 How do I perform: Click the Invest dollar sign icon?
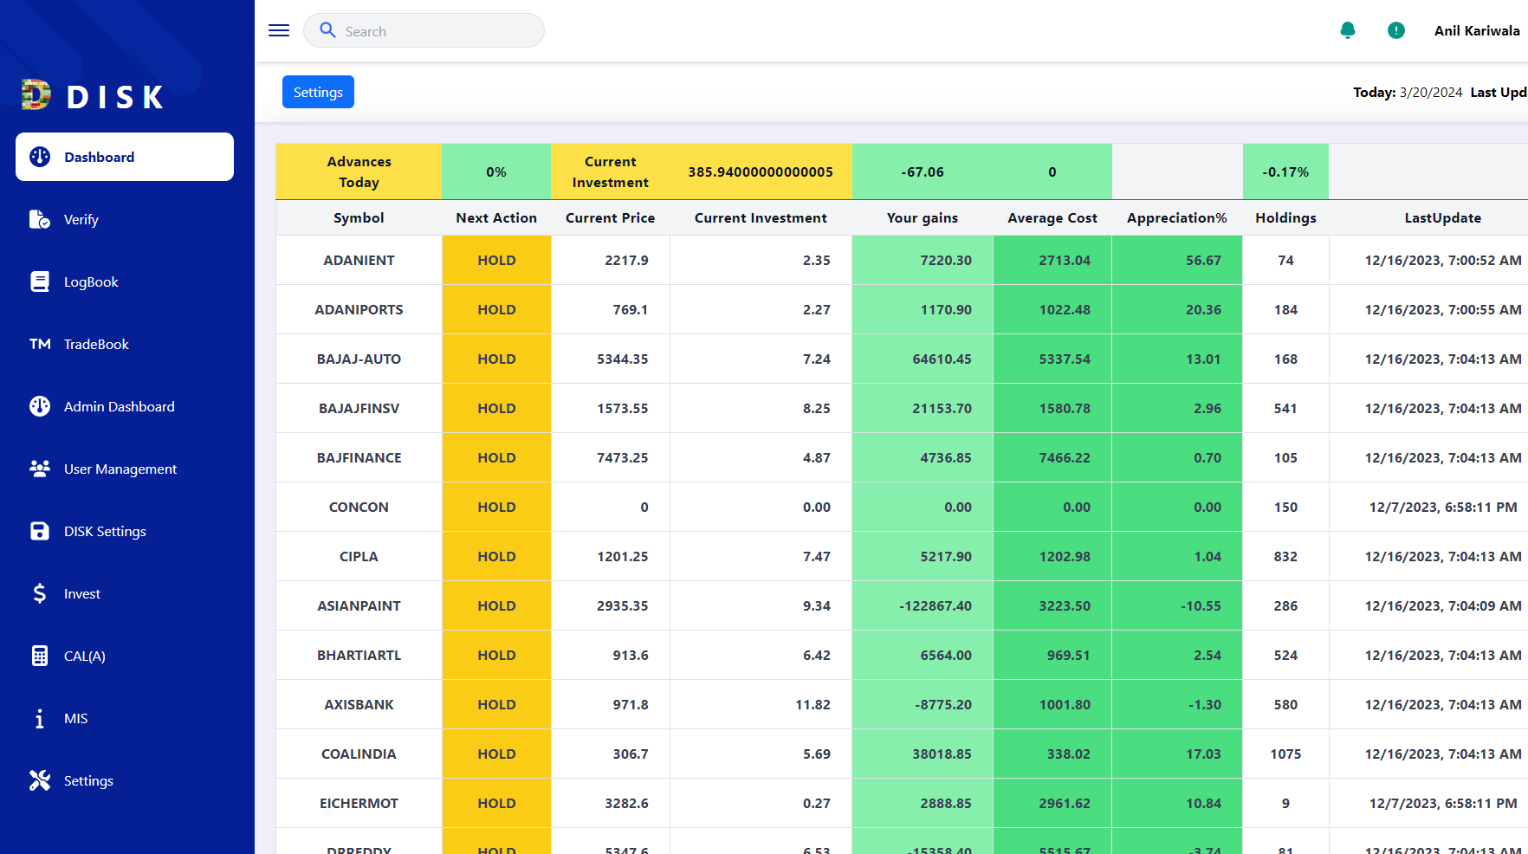click(x=40, y=594)
